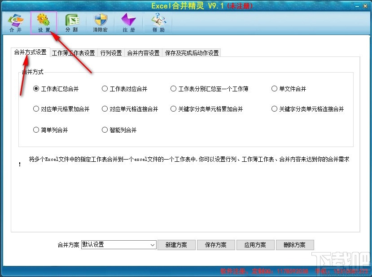
Task: Open the 合并内容设置 tab
Action: pos(143,53)
